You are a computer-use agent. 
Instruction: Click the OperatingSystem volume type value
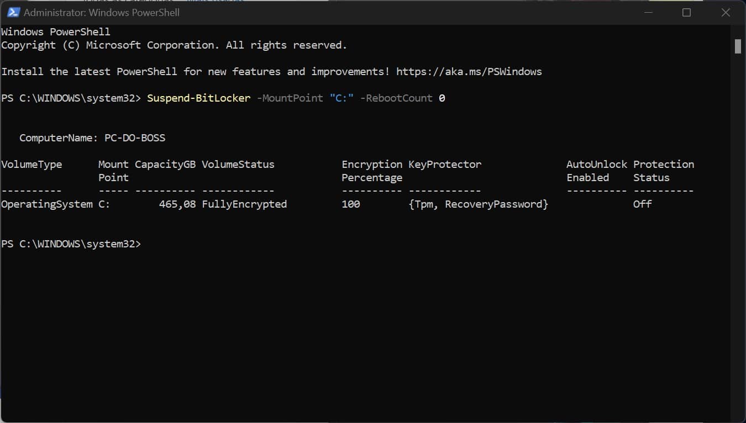pos(47,204)
